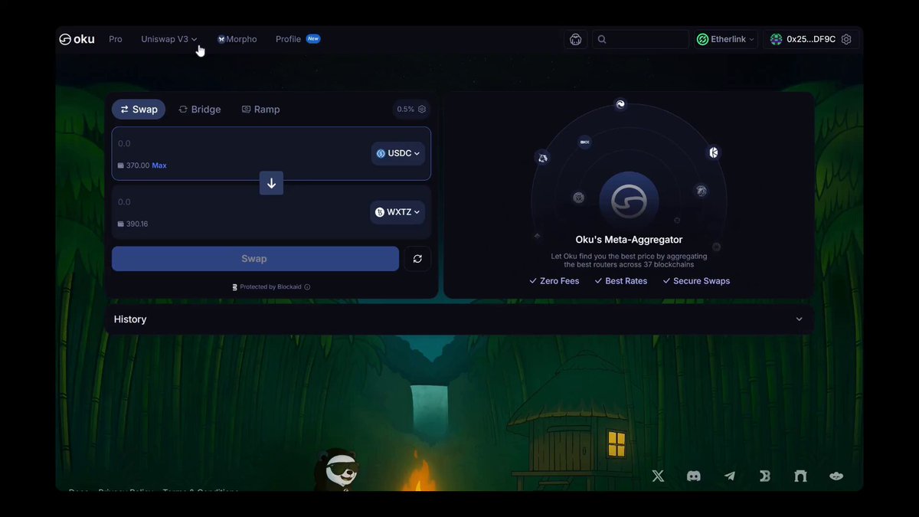The height and width of the screenshot is (517, 919).
Task: Click the topmost swirl router icon in orbit
Action: (x=620, y=104)
